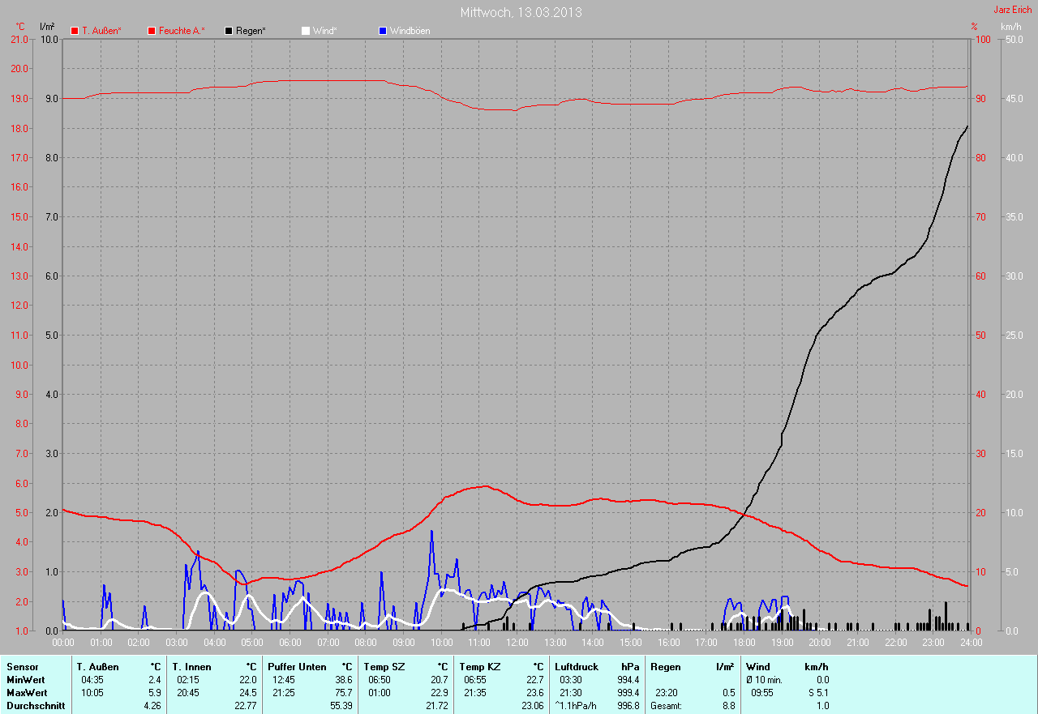Select the Luftdruck column header
Viewport: 1038px width, 714px height.
[x=575, y=667]
